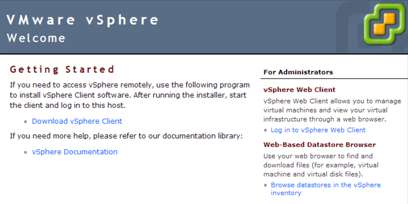Click Log in to vSphere Web Client
The width and height of the screenshot is (408, 204).
click(x=318, y=130)
